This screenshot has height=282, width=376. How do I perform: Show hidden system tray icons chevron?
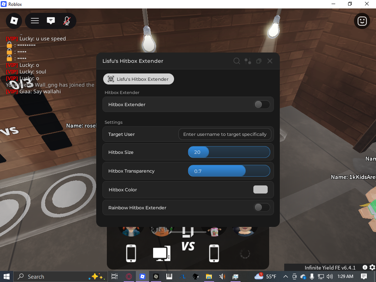285,276
